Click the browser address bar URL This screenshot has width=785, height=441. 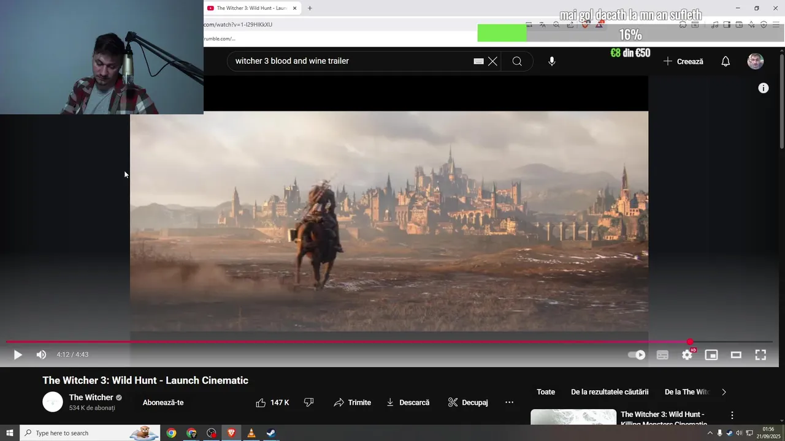pos(238,24)
